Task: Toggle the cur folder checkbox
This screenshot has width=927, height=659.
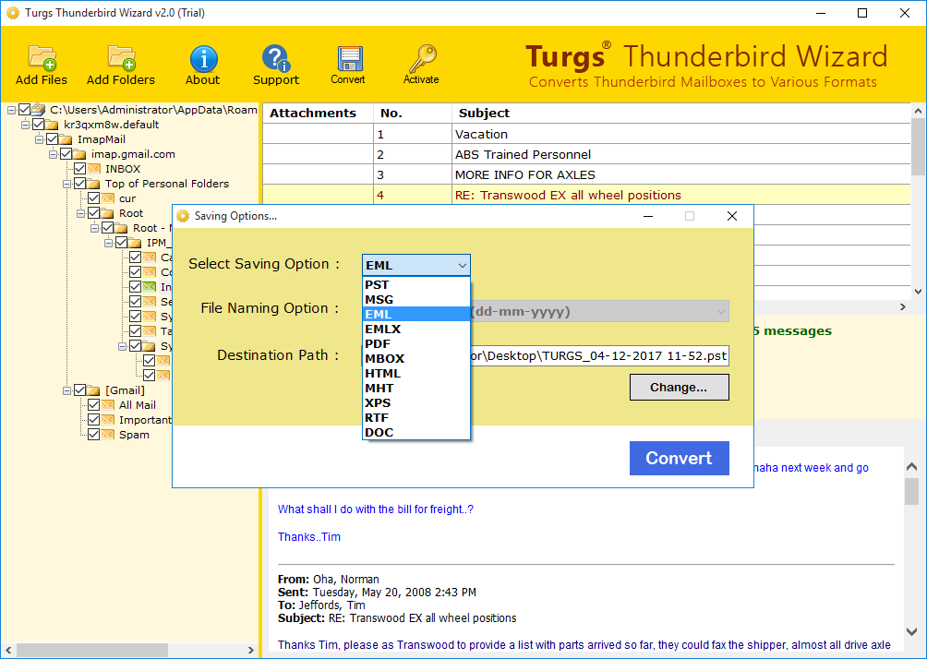Action: click(x=93, y=198)
